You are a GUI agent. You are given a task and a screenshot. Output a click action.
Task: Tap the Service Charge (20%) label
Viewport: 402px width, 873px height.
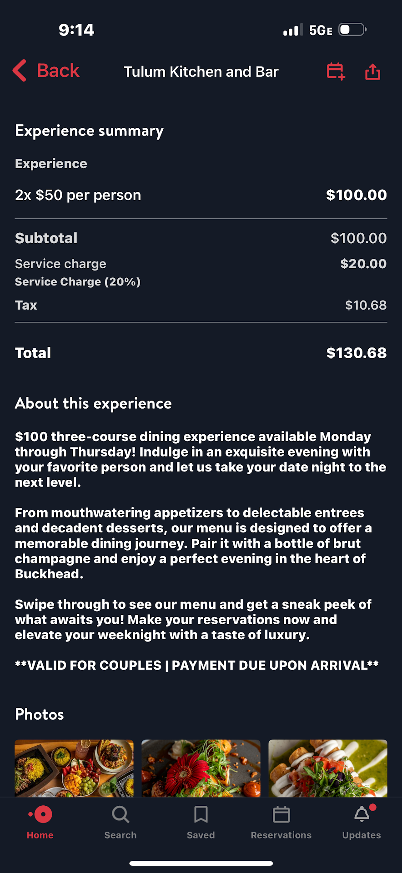(78, 282)
